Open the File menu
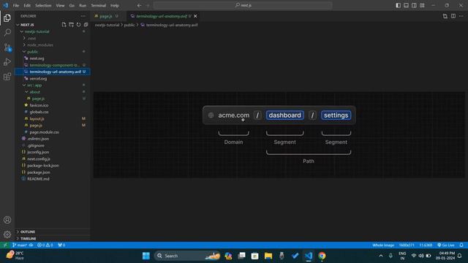Screen dimensions: 468x263 click(x=16, y=5)
